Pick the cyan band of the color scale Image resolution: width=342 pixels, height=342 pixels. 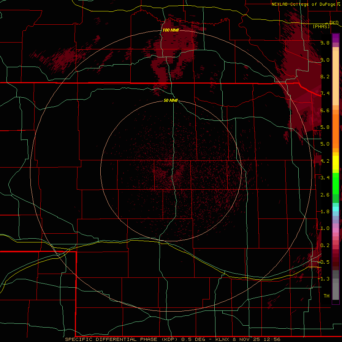click(x=336, y=209)
